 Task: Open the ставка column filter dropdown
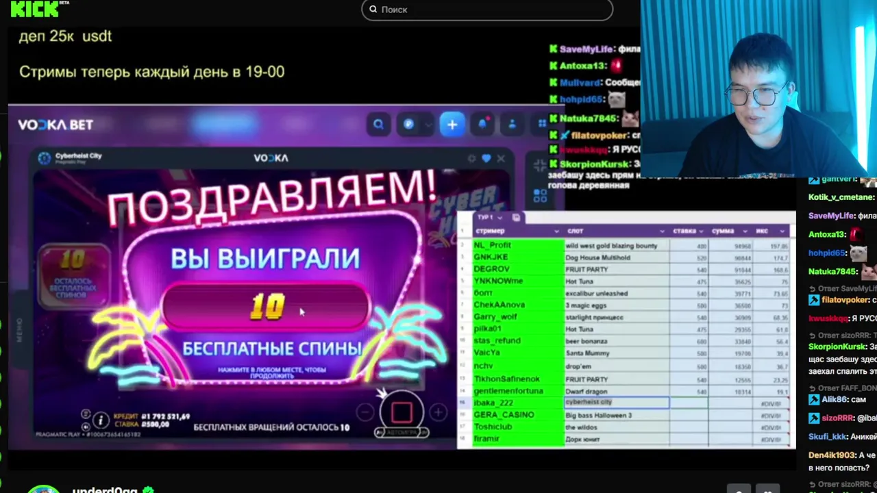(702, 231)
